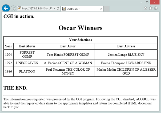
Task: Click the search magnifier in address bar
Action: tap(51, 9)
